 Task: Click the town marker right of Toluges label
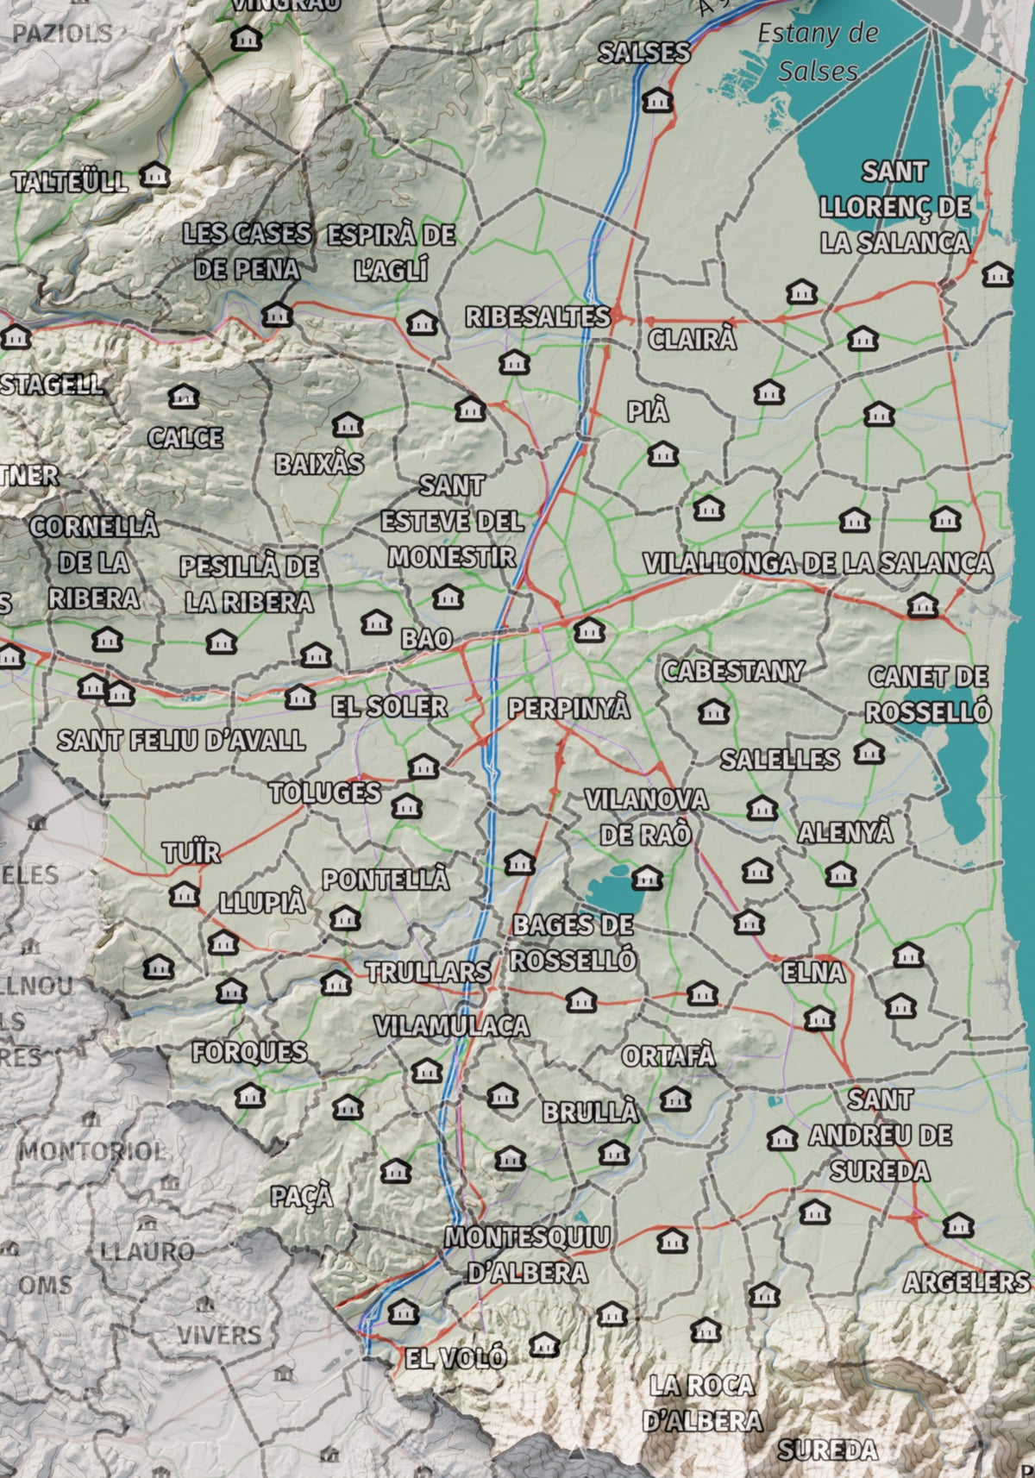tap(406, 807)
